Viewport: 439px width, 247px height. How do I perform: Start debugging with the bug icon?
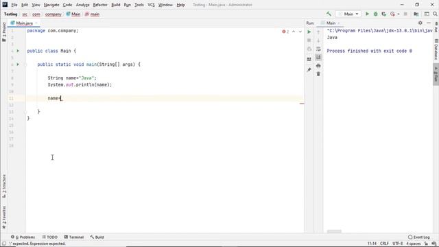coord(376,14)
